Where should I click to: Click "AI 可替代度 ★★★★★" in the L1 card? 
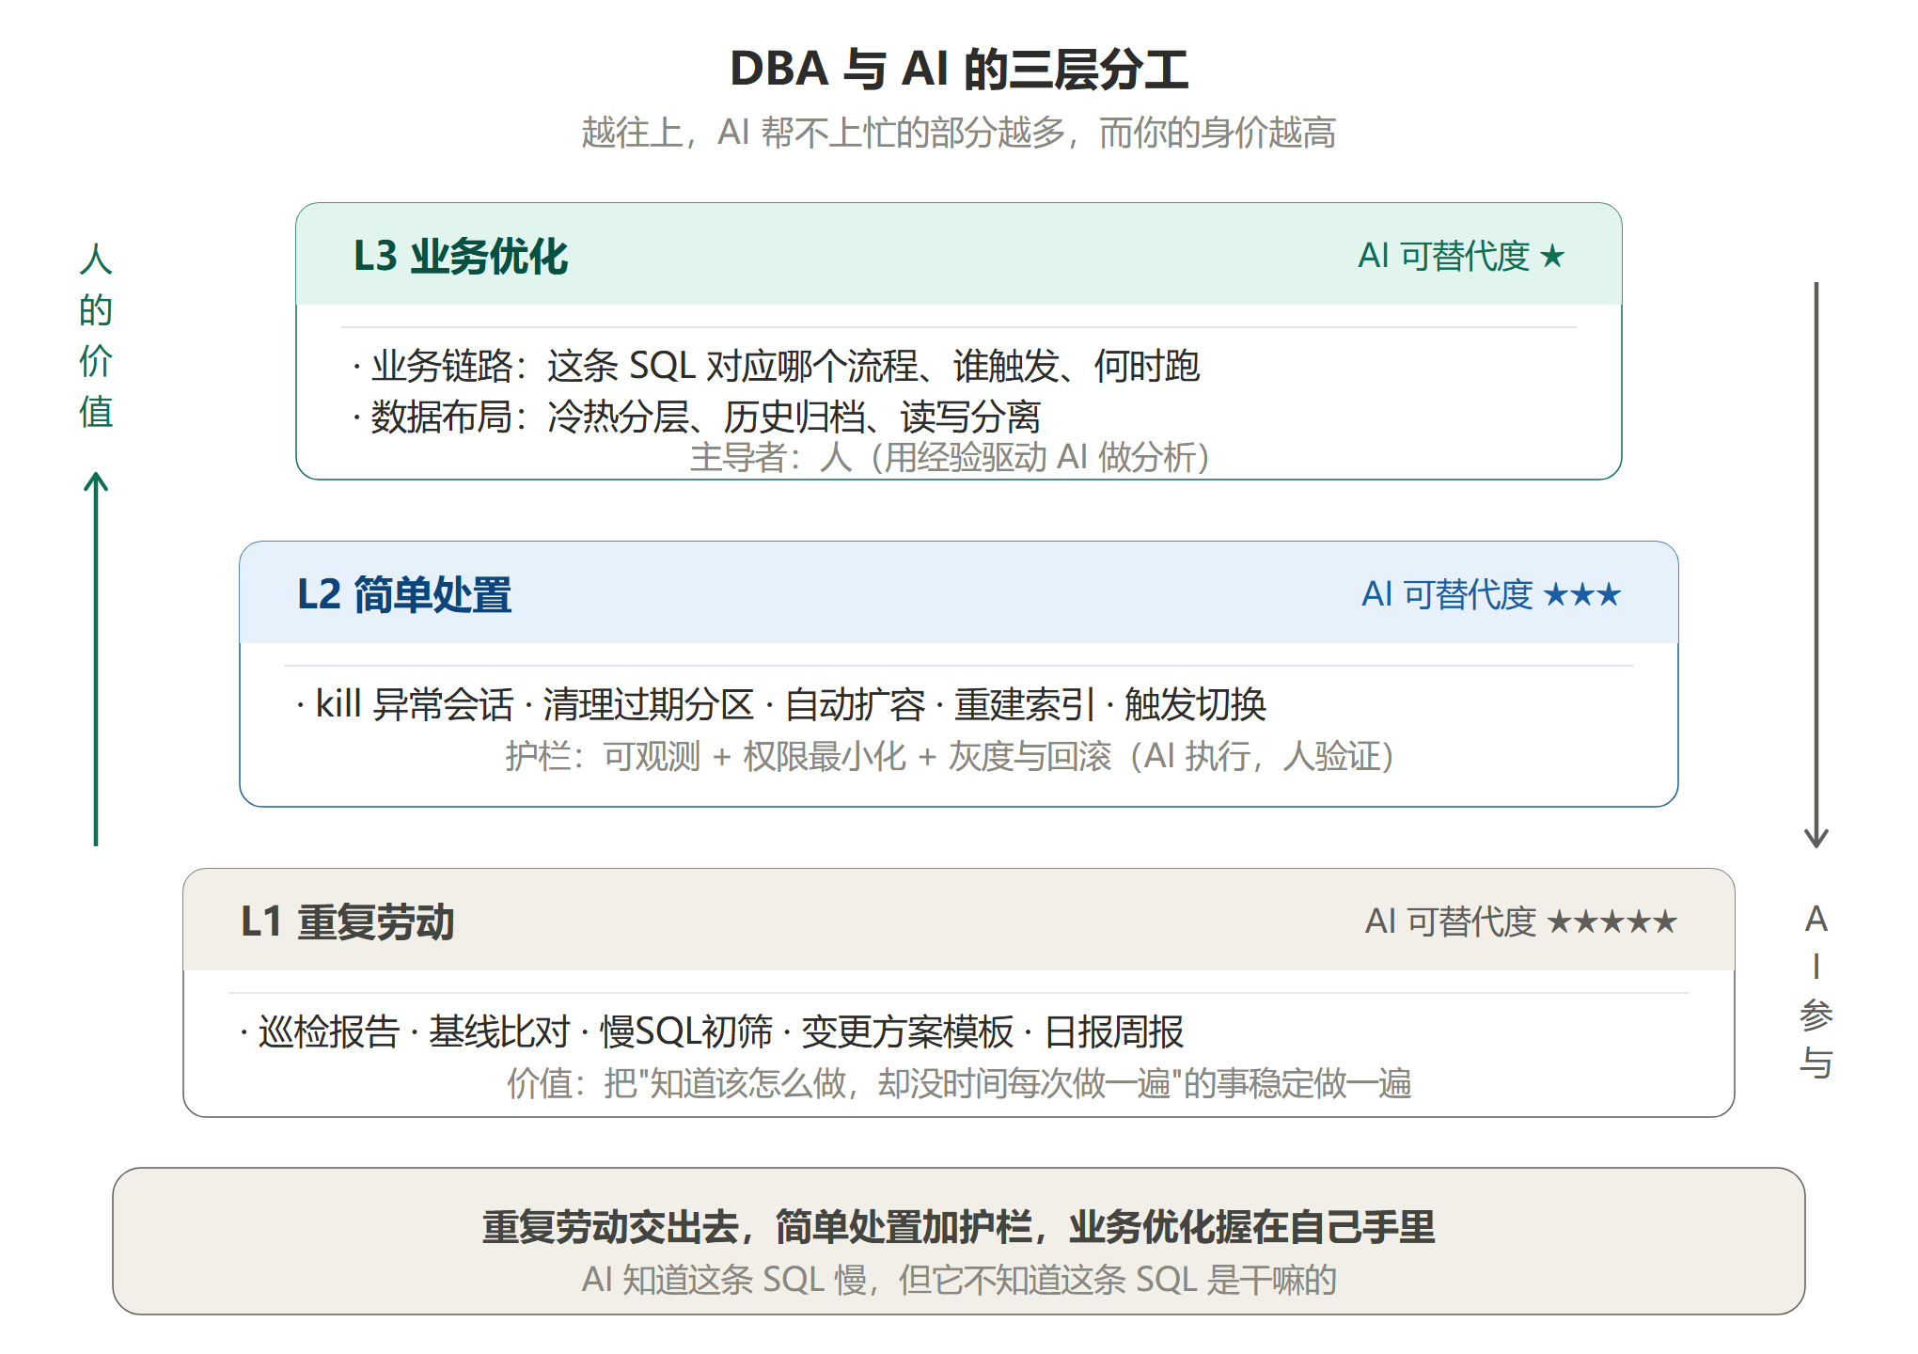click(1521, 921)
